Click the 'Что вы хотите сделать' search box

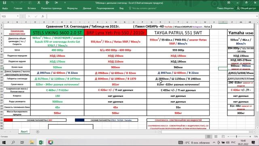(142, 8)
